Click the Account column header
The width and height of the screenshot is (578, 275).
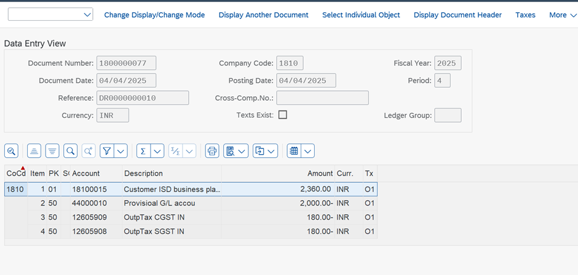point(96,173)
